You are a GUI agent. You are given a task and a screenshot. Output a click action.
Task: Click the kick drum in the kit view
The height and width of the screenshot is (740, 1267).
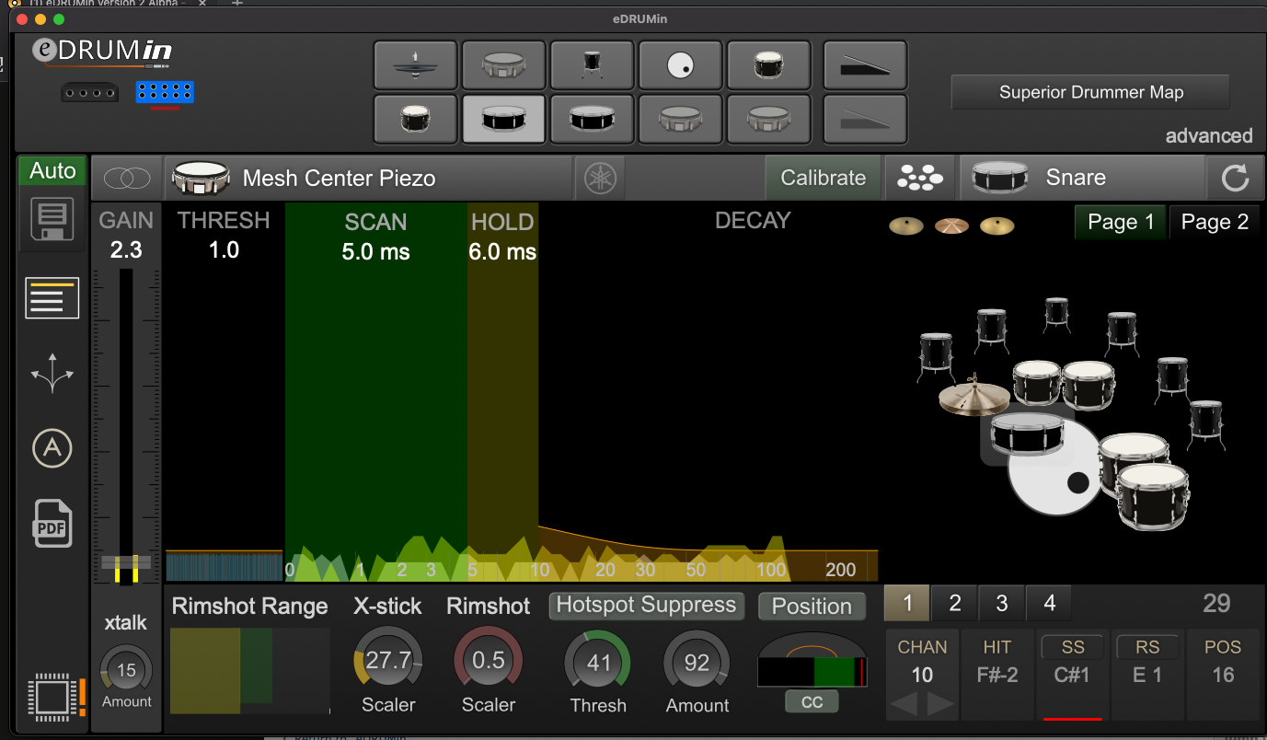pyautogui.click(x=1054, y=474)
